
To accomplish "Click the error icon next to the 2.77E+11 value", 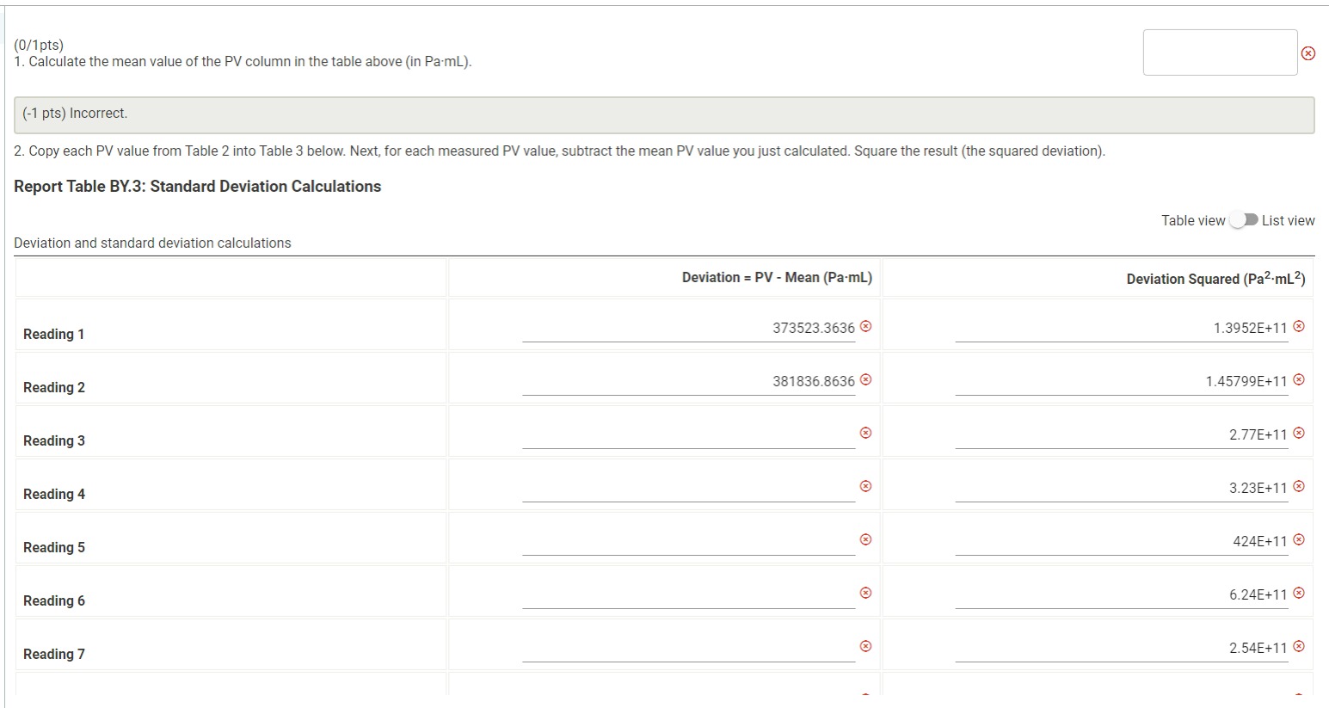I will point(1299,434).
